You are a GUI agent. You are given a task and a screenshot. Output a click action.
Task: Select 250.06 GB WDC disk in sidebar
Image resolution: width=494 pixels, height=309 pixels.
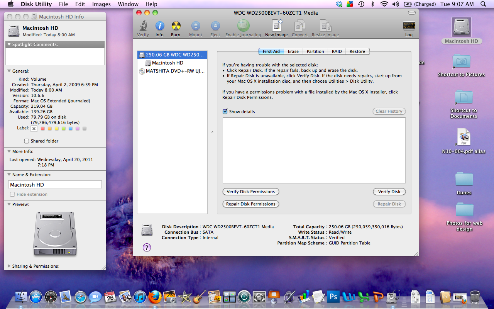click(172, 55)
